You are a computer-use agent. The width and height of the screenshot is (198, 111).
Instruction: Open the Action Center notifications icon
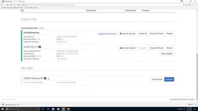pyautogui.click(x=195, y=109)
